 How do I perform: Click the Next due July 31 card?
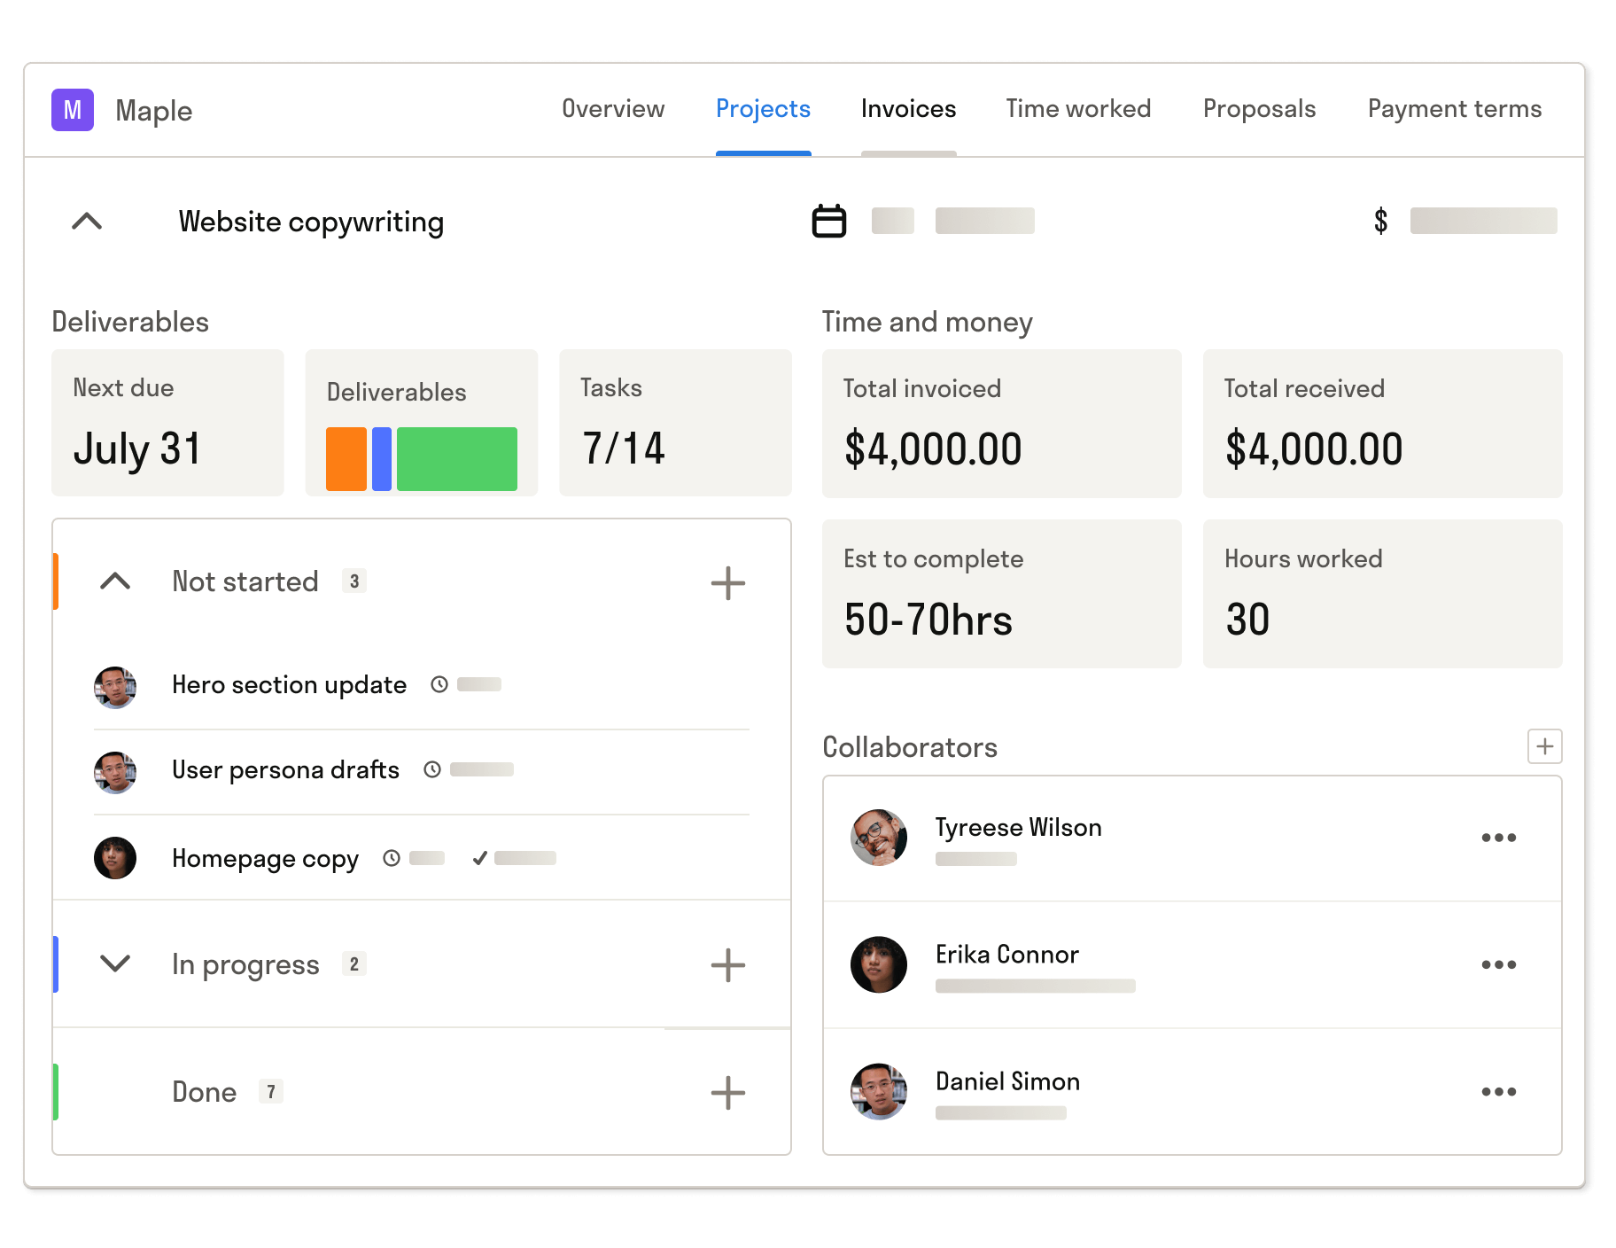click(x=167, y=423)
